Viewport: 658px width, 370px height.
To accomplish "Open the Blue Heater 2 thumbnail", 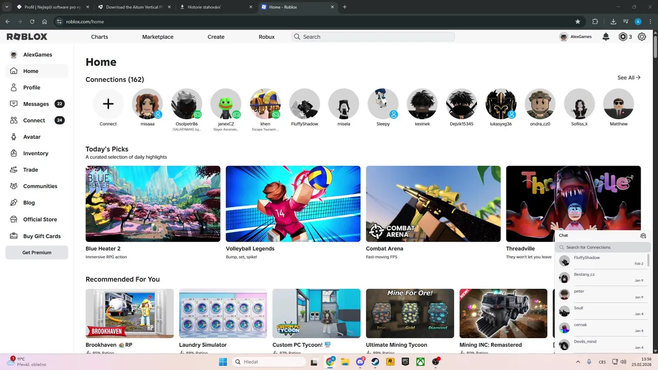I will pyautogui.click(x=153, y=203).
